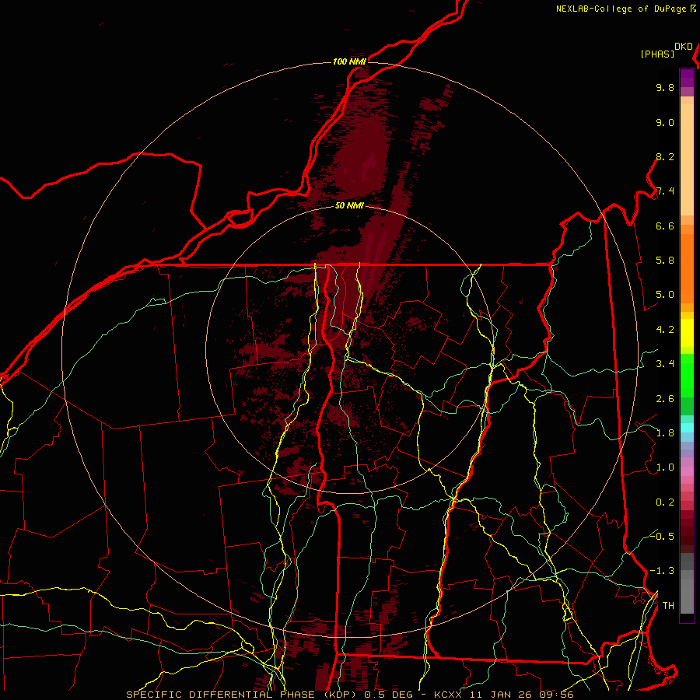
Task: Click the 1.8 legend value
Action: [665, 433]
